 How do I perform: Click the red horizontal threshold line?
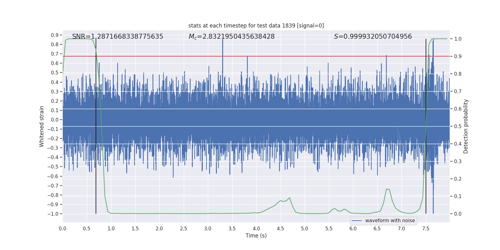pyautogui.click(x=256, y=56)
